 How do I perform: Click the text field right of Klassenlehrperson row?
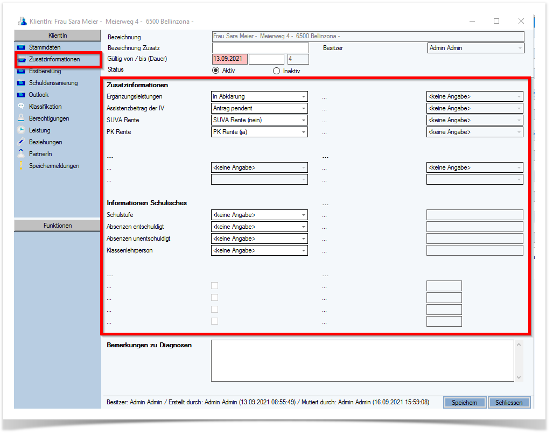click(475, 250)
